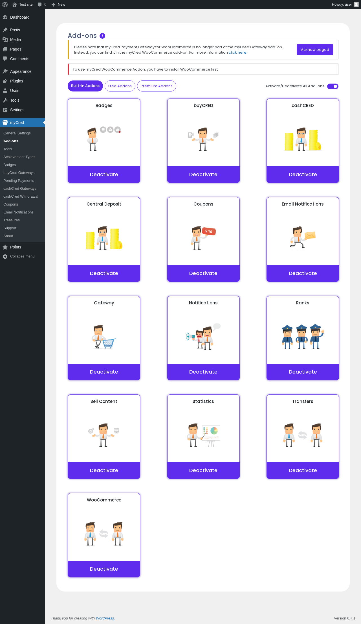This screenshot has height=624, width=361.
Task: Switch to the Free Addons tab
Action: [120, 86]
